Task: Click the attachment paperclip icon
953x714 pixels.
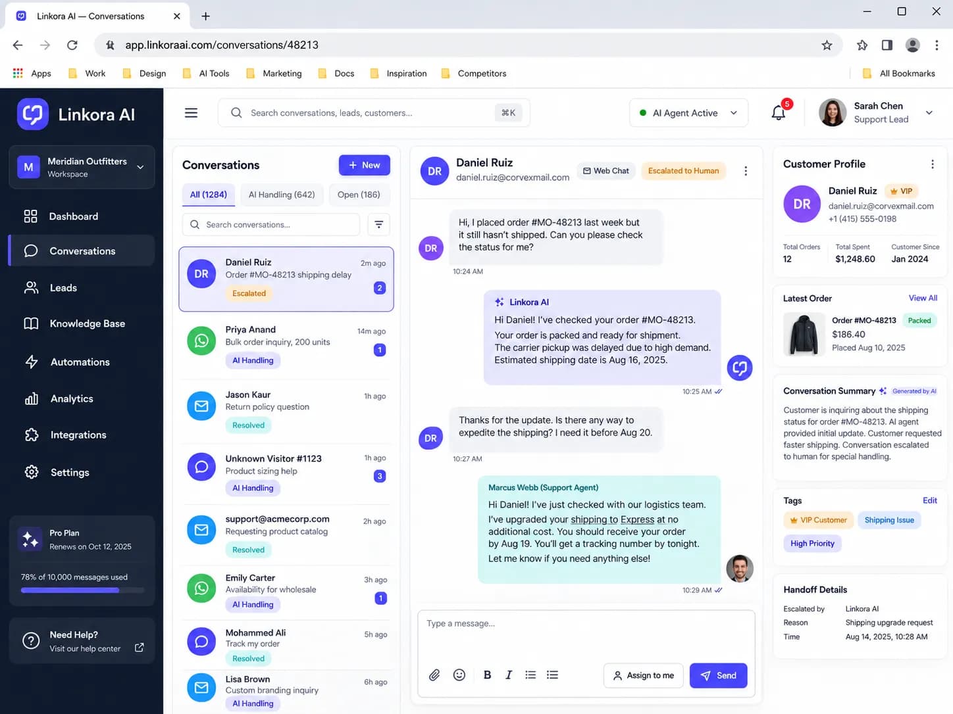Action: click(434, 675)
